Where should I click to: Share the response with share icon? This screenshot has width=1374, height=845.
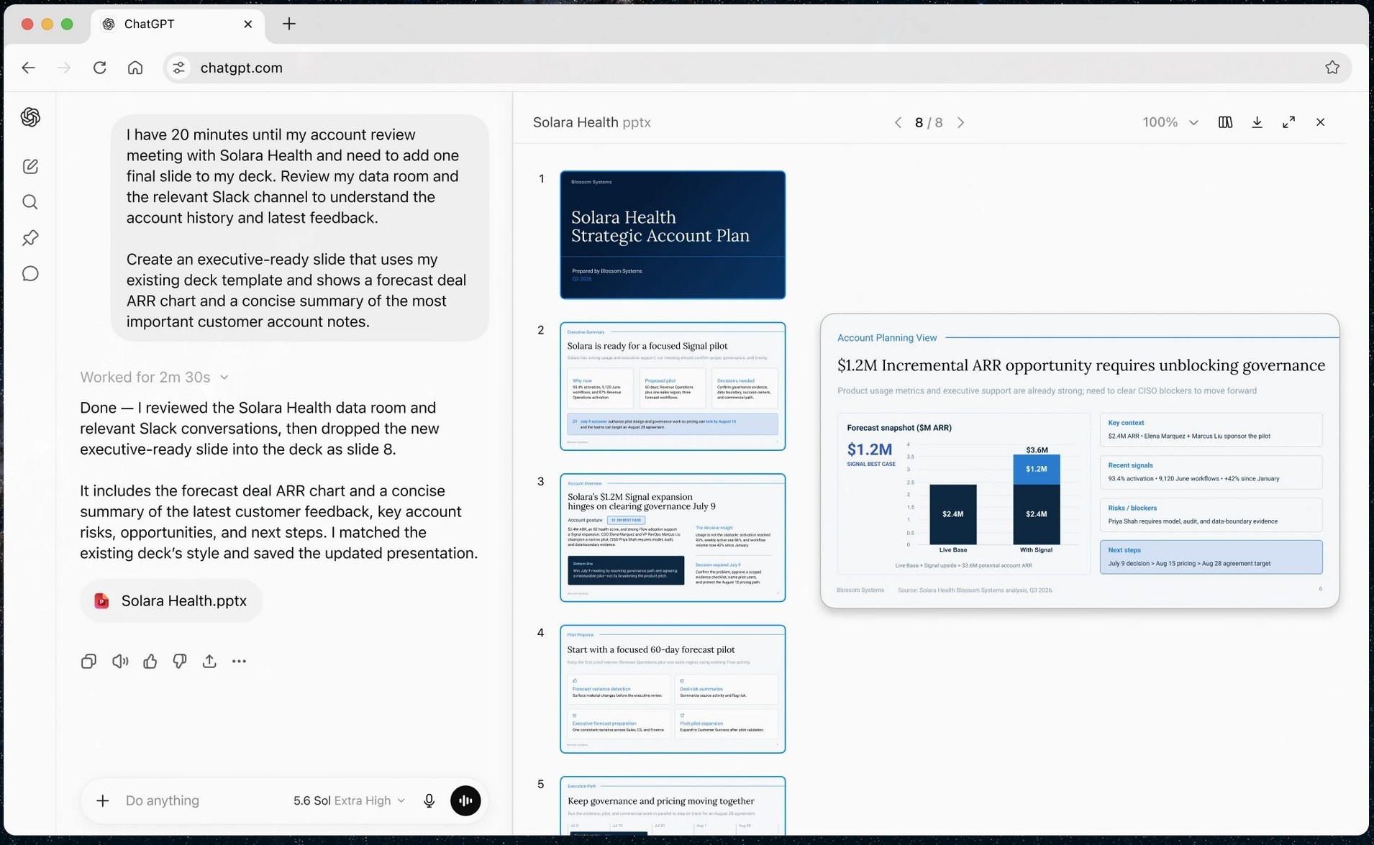(209, 661)
